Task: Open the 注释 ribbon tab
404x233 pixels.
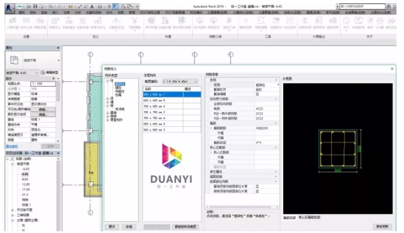Action: (x=67, y=12)
